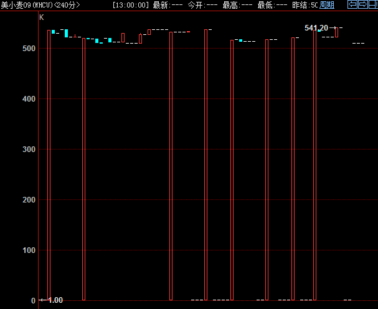The image size is (378, 309).
Task: Click the [13:00:00] timestamp field
Action: tap(131, 5)
